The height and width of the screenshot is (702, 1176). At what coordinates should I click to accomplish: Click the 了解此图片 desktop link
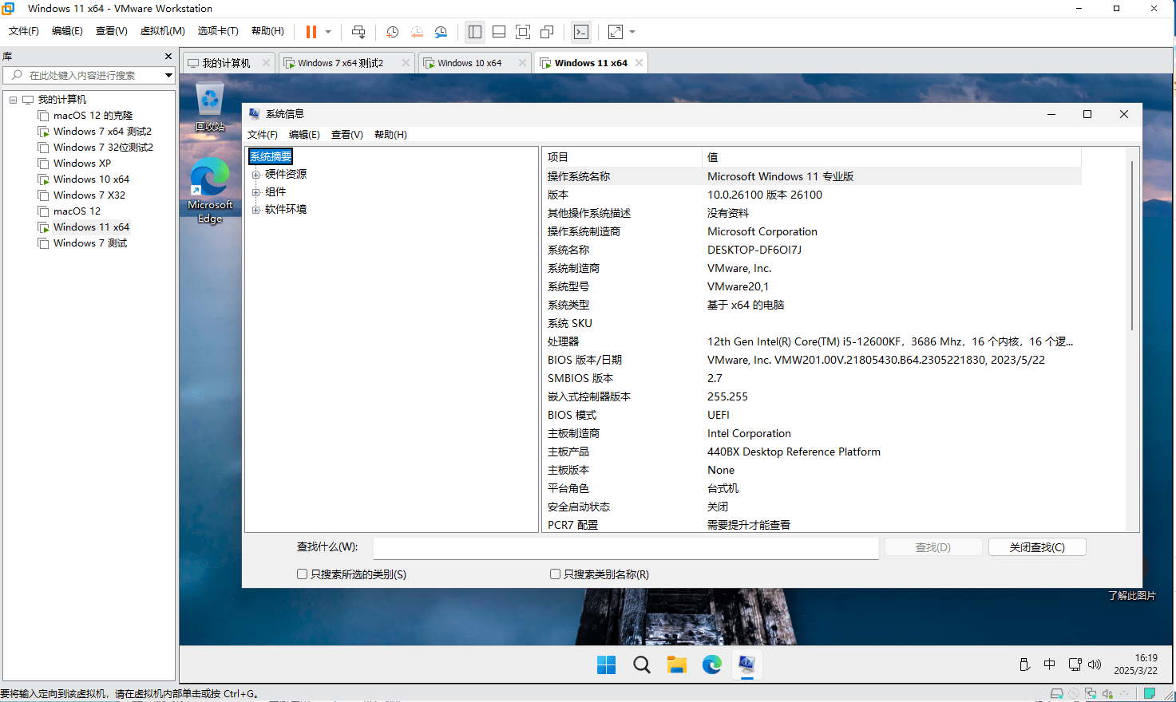pyautogui.click(x=1131, y=596)
